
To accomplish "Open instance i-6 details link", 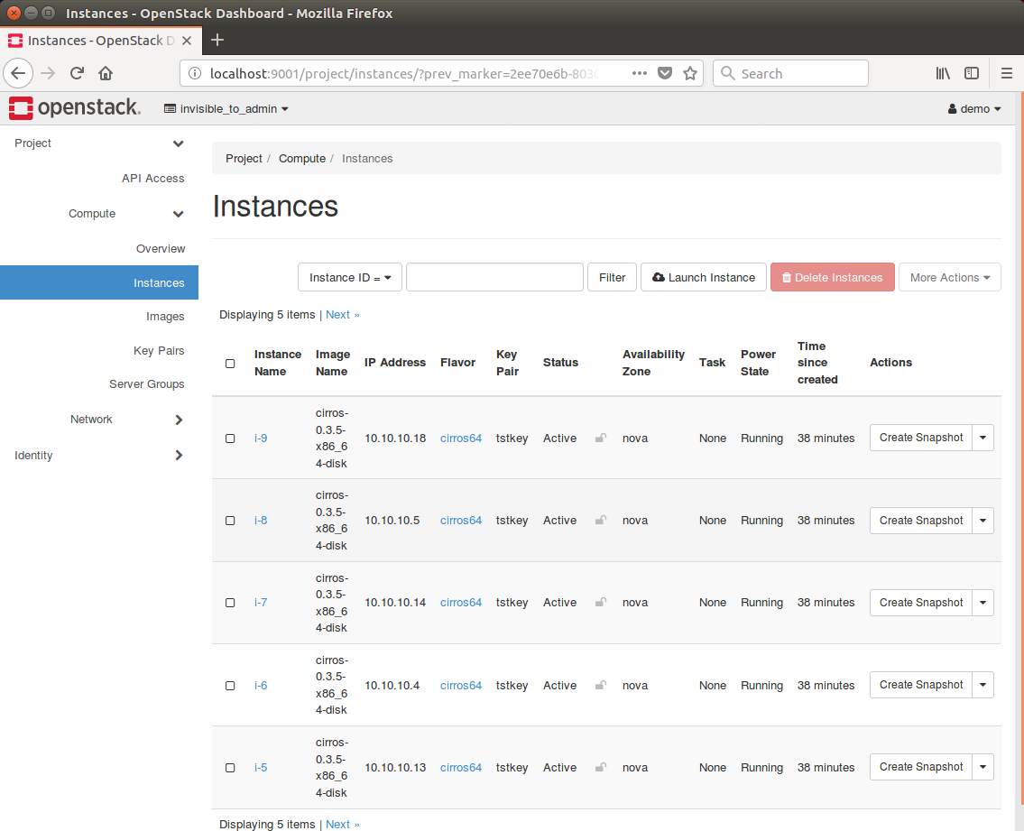I will [261, 686].
